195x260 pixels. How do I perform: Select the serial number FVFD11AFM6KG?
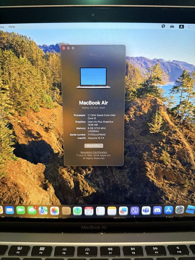97,134
